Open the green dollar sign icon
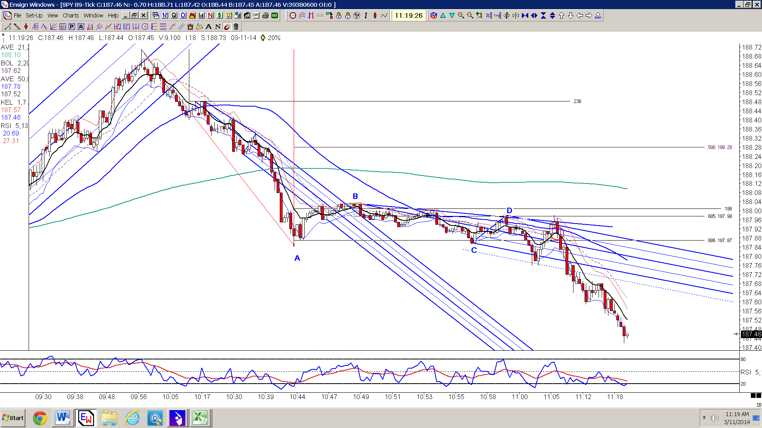This screenshot has width=762, height=428. (219, 15)
